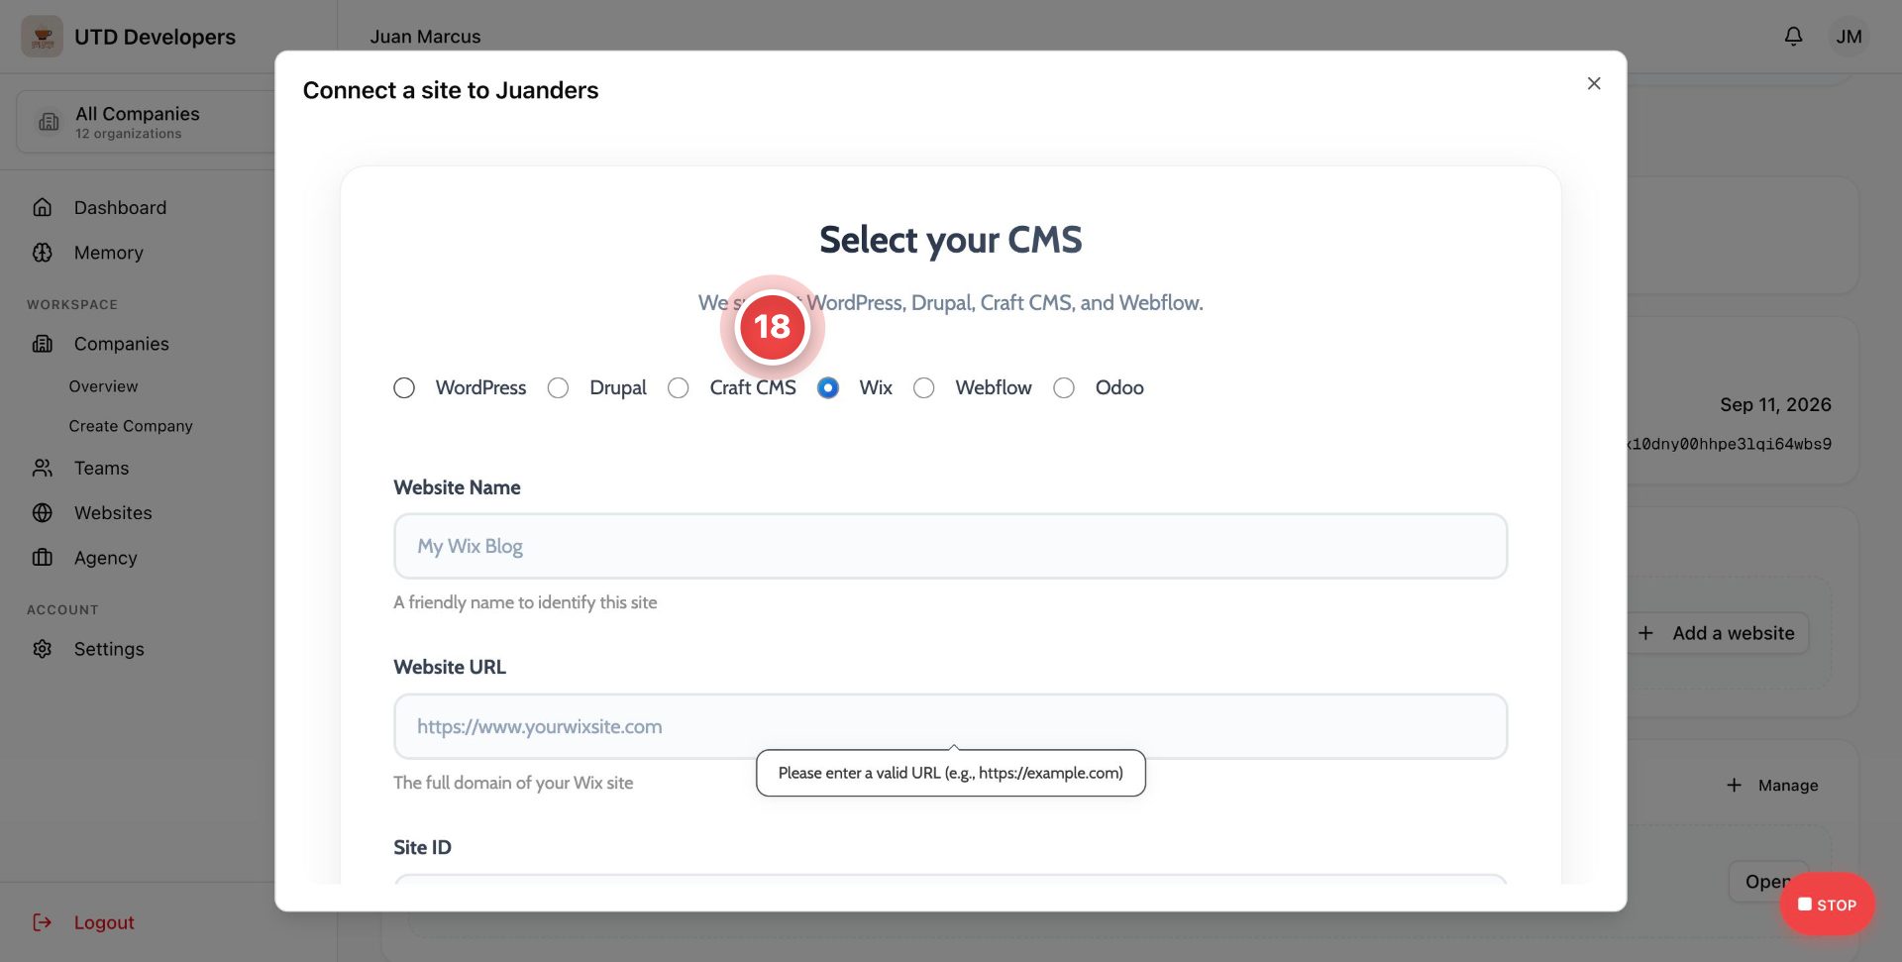This screenshot has width=1902, height=962.
Task: Click the Wix option label
Action: pyautogui.click(x=876, y=387)
